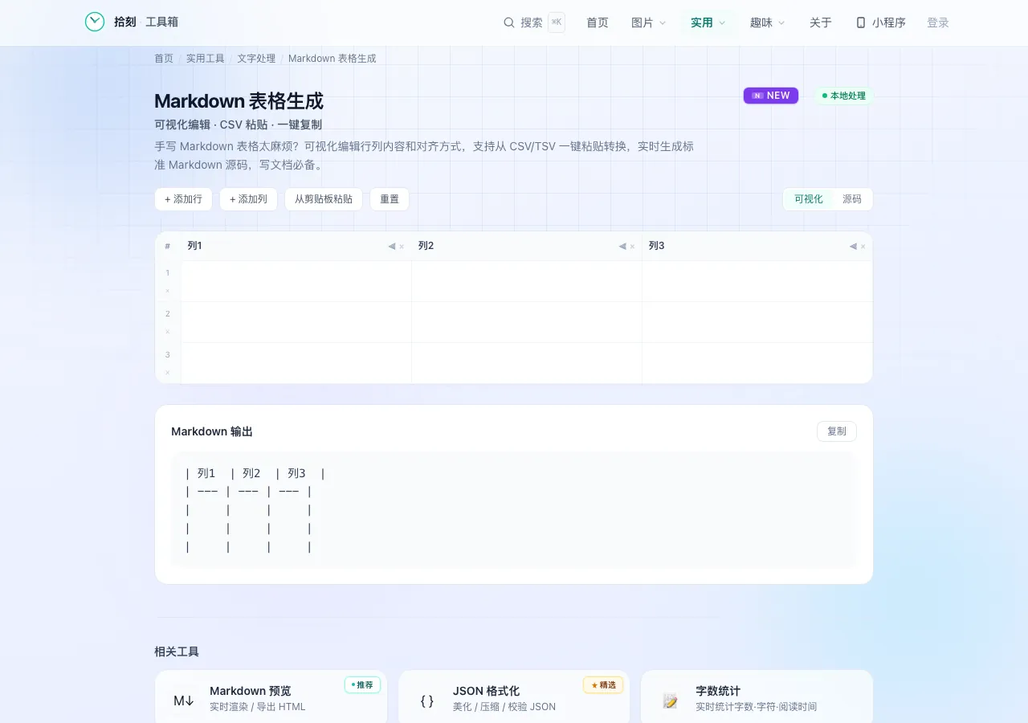Click the 重置 button
The image size is (1028, 723).
coord(390,199)
